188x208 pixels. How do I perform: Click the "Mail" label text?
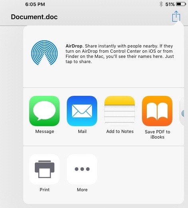(x=82, y=131)
